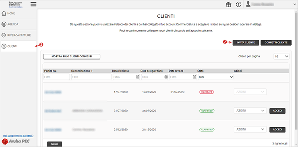Open the Clienti per pagina dropdown
298x147 pixels.
[x=281, y=57]
